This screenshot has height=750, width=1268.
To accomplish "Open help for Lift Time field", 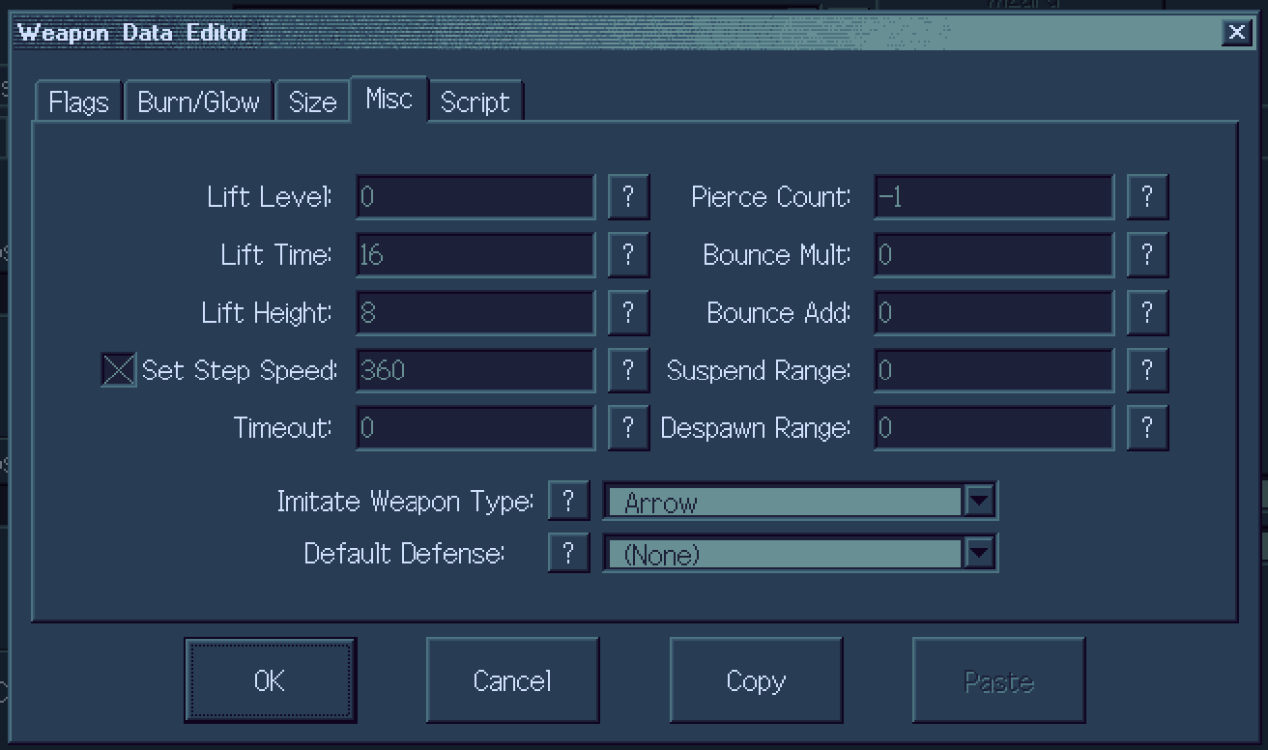I will coord(628,255).
